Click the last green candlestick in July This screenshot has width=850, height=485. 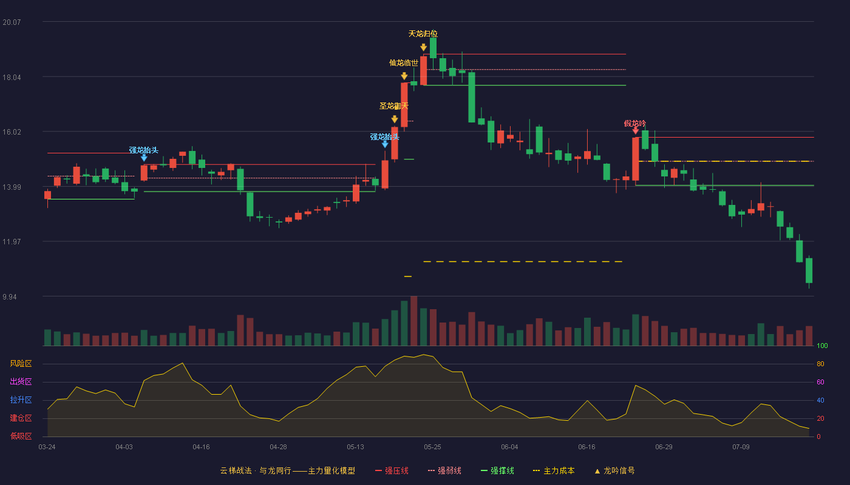(809, 271)
